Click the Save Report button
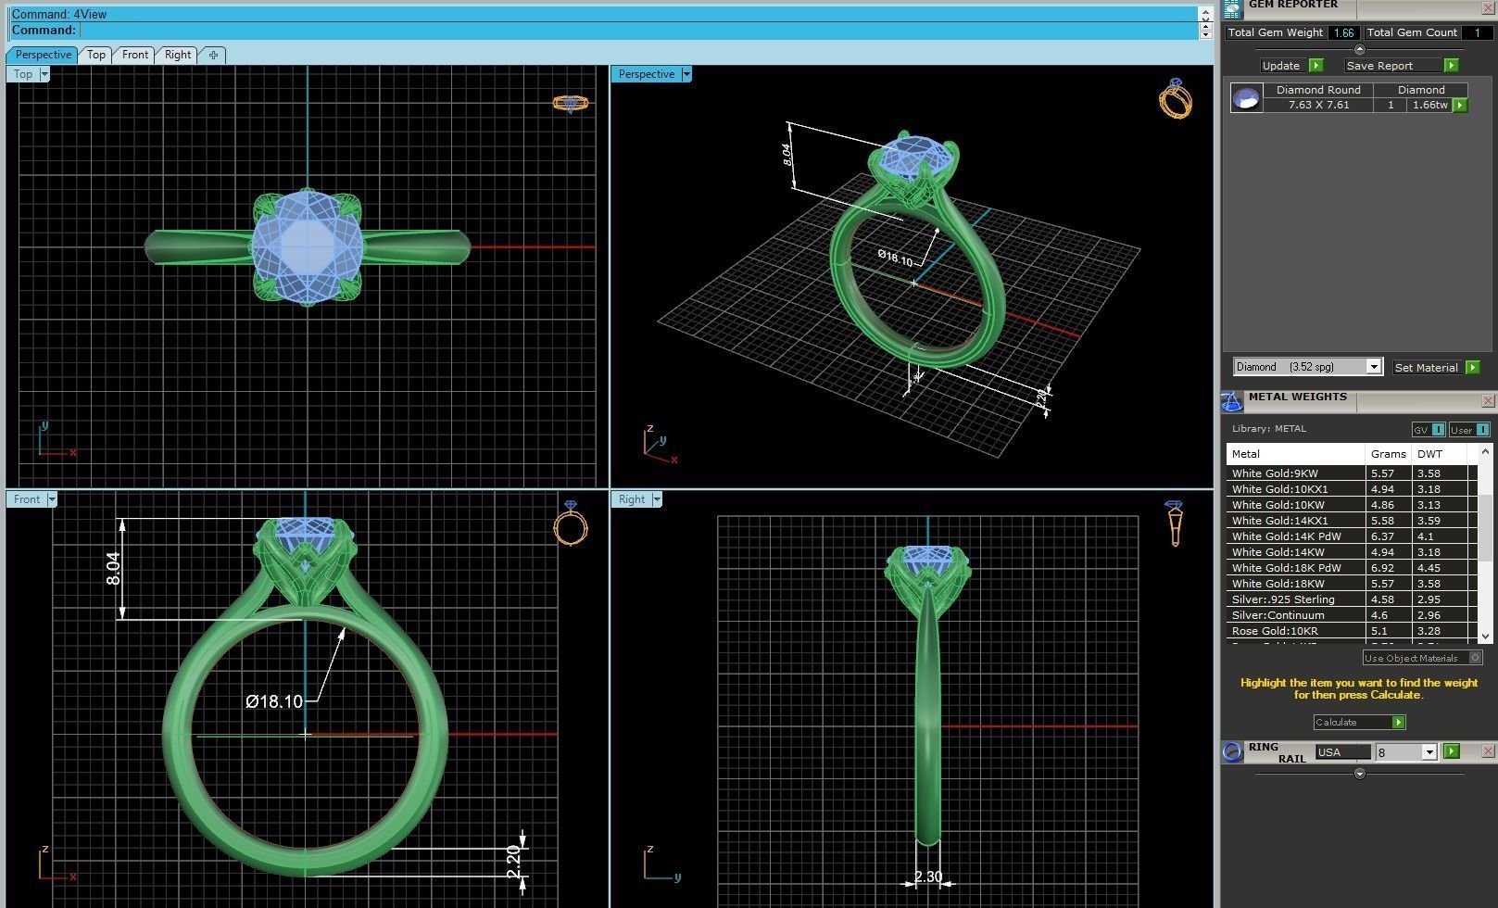This screenshot has width=1498, height=908. pyautogui.click(x=1392, y=66)
